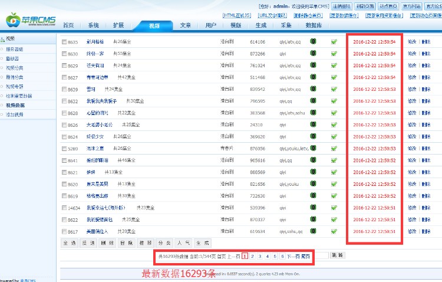Click the green 0 icon in row 8617
Viewport: 442px width, 282px height.
[x=313, y=231]
